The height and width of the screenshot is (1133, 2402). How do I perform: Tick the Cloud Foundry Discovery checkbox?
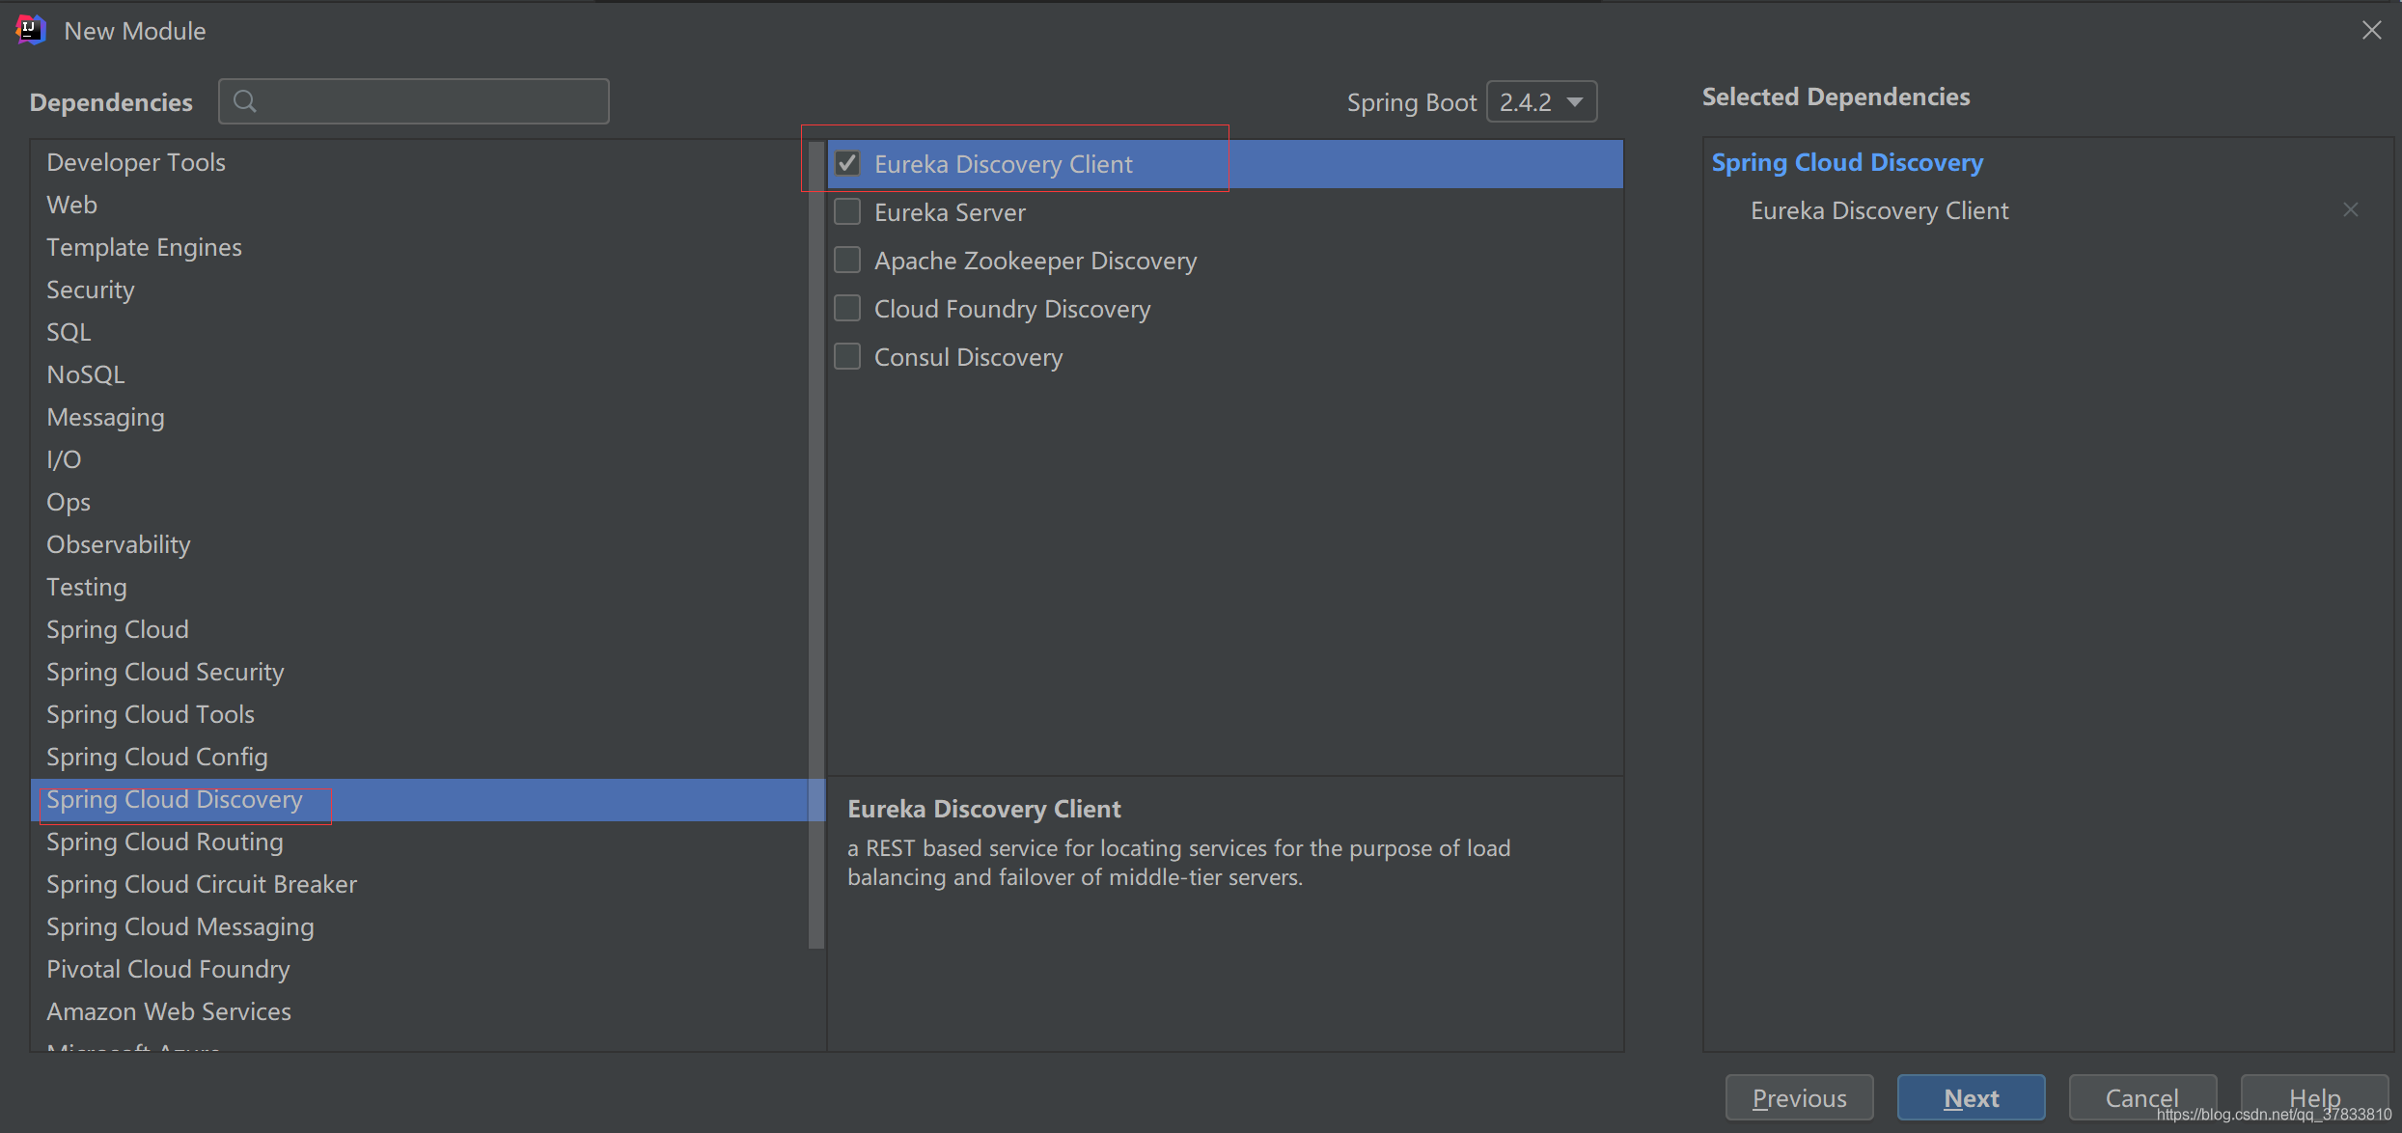coord(847,309)
